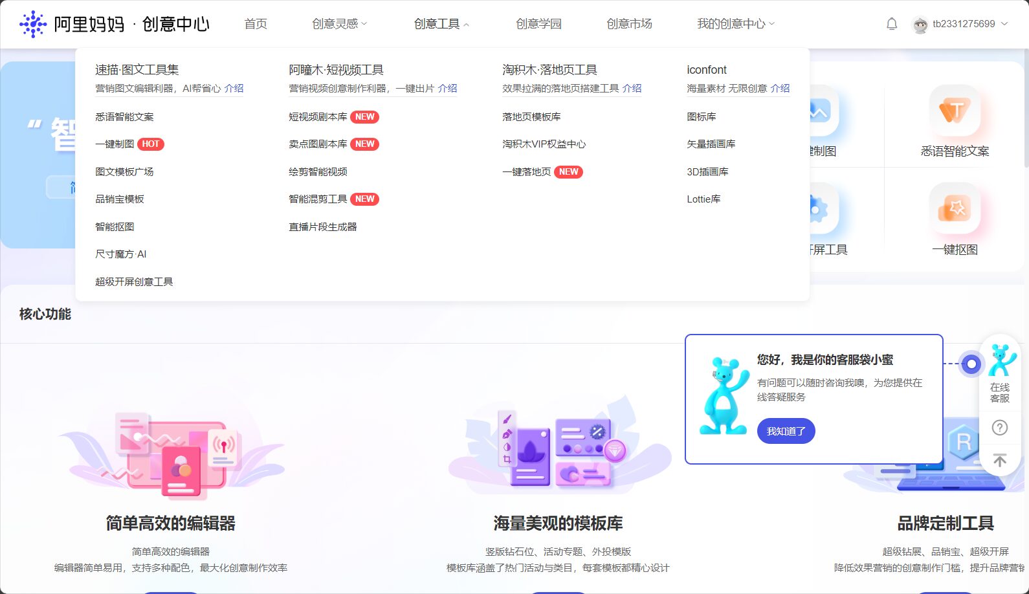The height and width of the screenshot is (594, 1029).
Task: Collapse the 创意工具 menu
Action: point(441,24)
